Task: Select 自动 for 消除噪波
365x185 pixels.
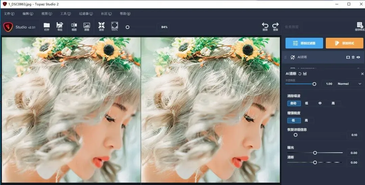Action: click(x=294, y=103)
